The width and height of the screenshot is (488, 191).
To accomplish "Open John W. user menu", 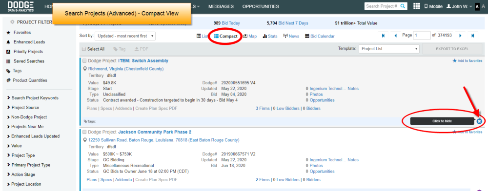I will (459, 6).
